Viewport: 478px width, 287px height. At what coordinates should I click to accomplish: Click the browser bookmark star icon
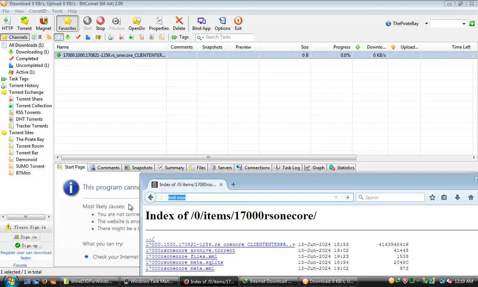click(x=432, y=197)
